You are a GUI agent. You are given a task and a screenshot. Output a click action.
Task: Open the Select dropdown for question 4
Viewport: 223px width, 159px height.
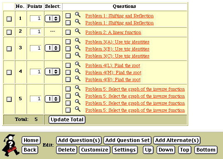click(52, 72)
